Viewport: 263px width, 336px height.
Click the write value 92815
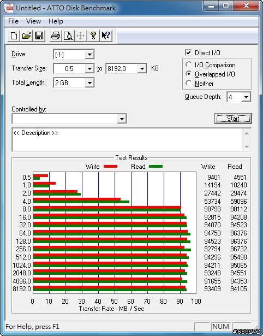pos(212,217)
